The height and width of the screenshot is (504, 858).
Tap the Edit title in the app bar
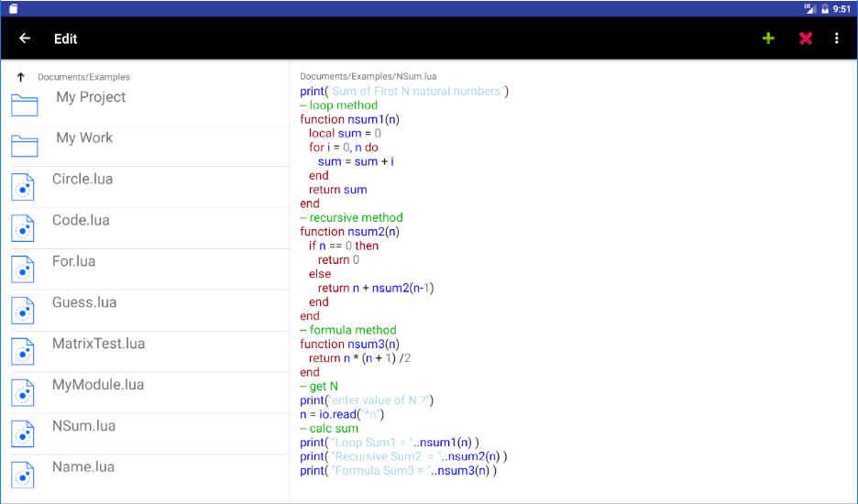tap(66, 38)
